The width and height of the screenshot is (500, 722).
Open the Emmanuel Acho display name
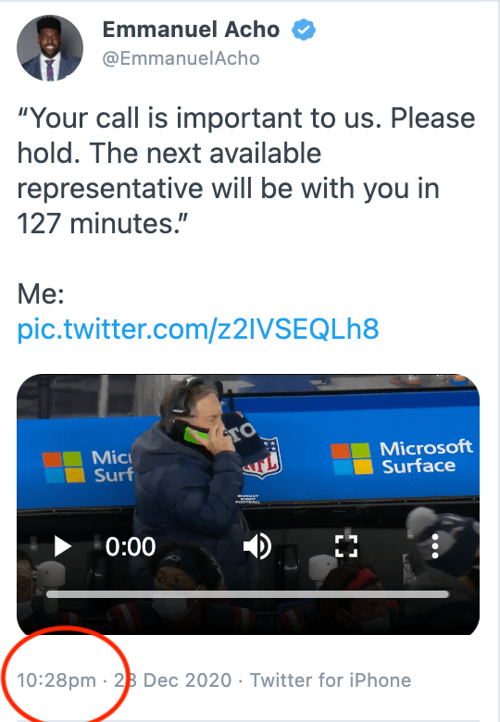click(191, 30)
